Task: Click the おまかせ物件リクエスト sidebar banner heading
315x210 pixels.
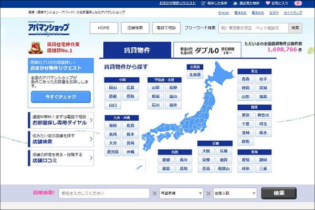Action: point(61,66)
